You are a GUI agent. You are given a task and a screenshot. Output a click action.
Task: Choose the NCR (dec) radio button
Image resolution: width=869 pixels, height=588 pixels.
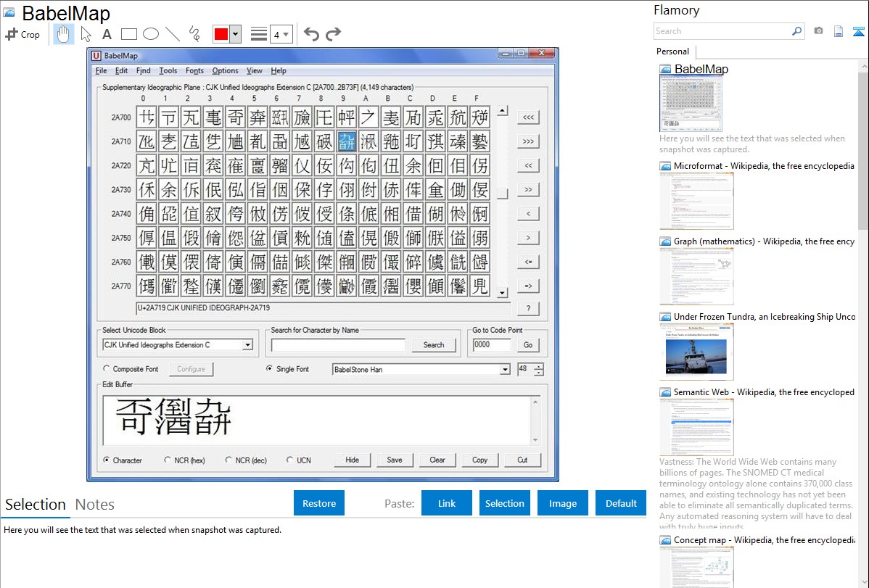pos(228,460)
